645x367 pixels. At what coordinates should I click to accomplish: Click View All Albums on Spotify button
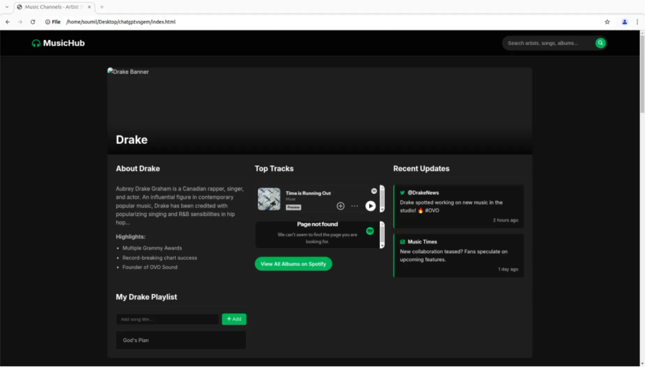point(293,264)
